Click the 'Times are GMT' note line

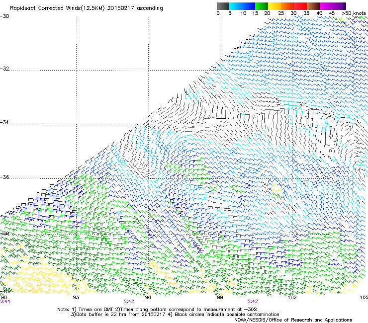[157, 310]
